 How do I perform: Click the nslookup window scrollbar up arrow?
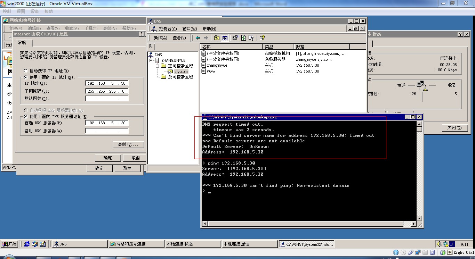click(x=419, y=123)
